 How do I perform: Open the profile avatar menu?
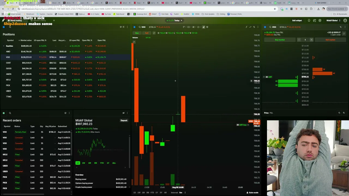[x=345, y=20]
